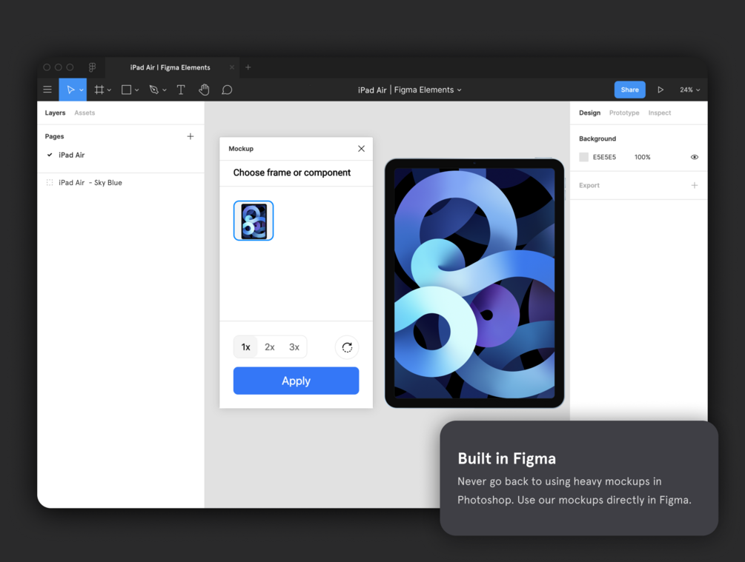Image resolution: width=745 pixels, height=562 pixels.
Task: Select the iPad Air page
Action: click(x=71, y=155)
